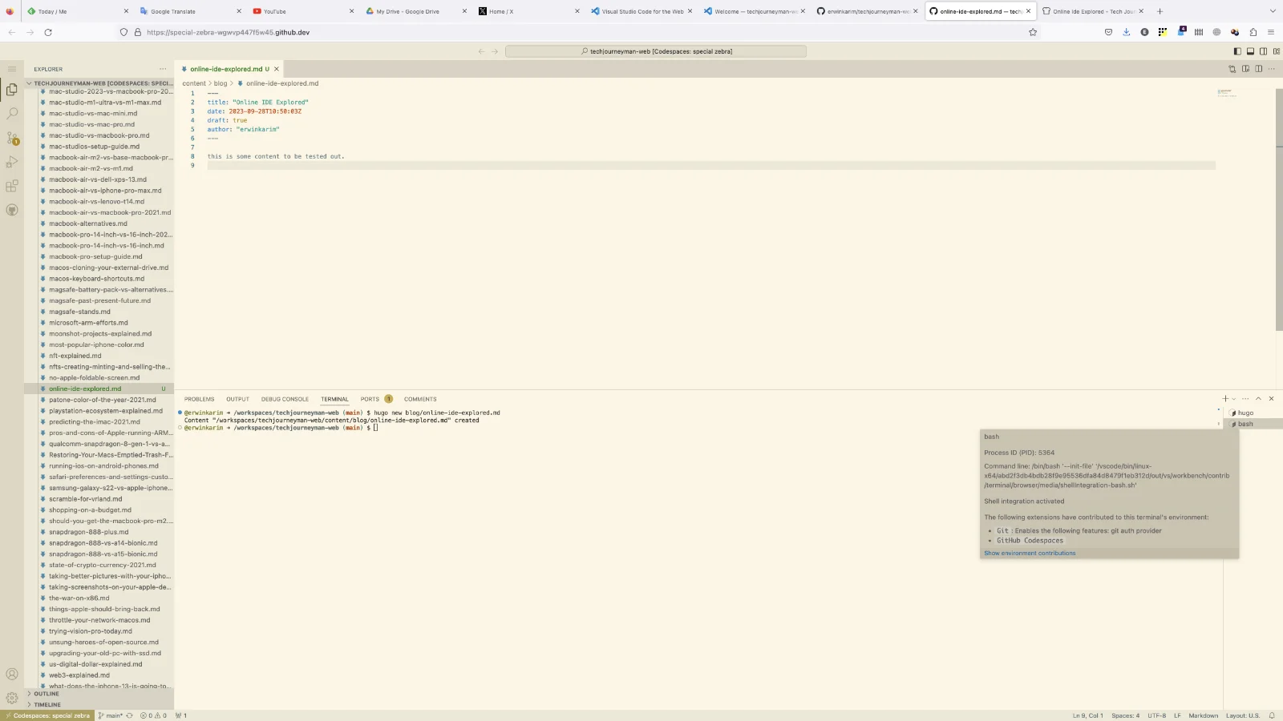
Task: Bookmark this page with star icon
Action: (x=1033, y=32)
